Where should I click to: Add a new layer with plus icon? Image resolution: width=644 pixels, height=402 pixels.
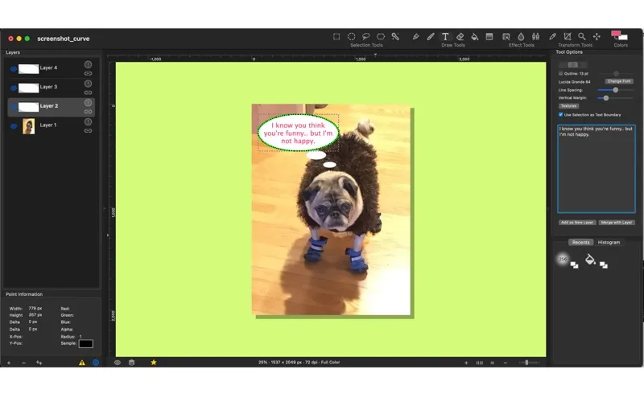click(x=9, y=363)
